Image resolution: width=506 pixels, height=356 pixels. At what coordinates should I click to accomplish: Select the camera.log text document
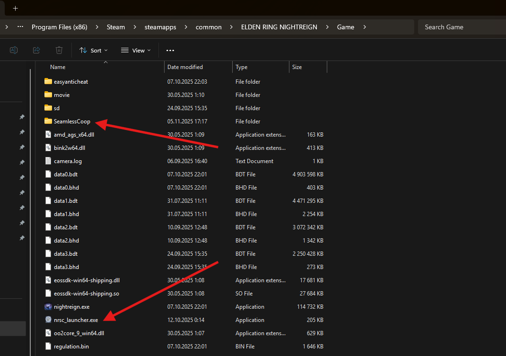point(68,161)
